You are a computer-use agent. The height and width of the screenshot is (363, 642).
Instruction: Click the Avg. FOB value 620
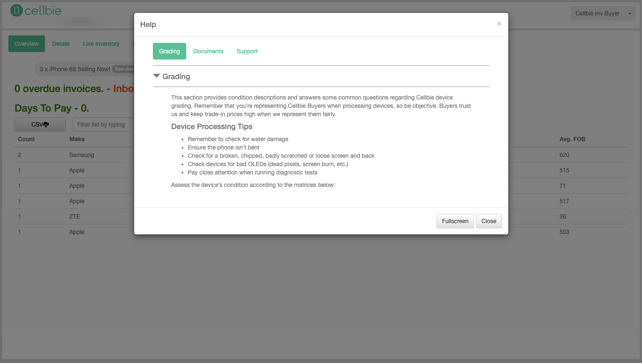click(x=565, y=155)
